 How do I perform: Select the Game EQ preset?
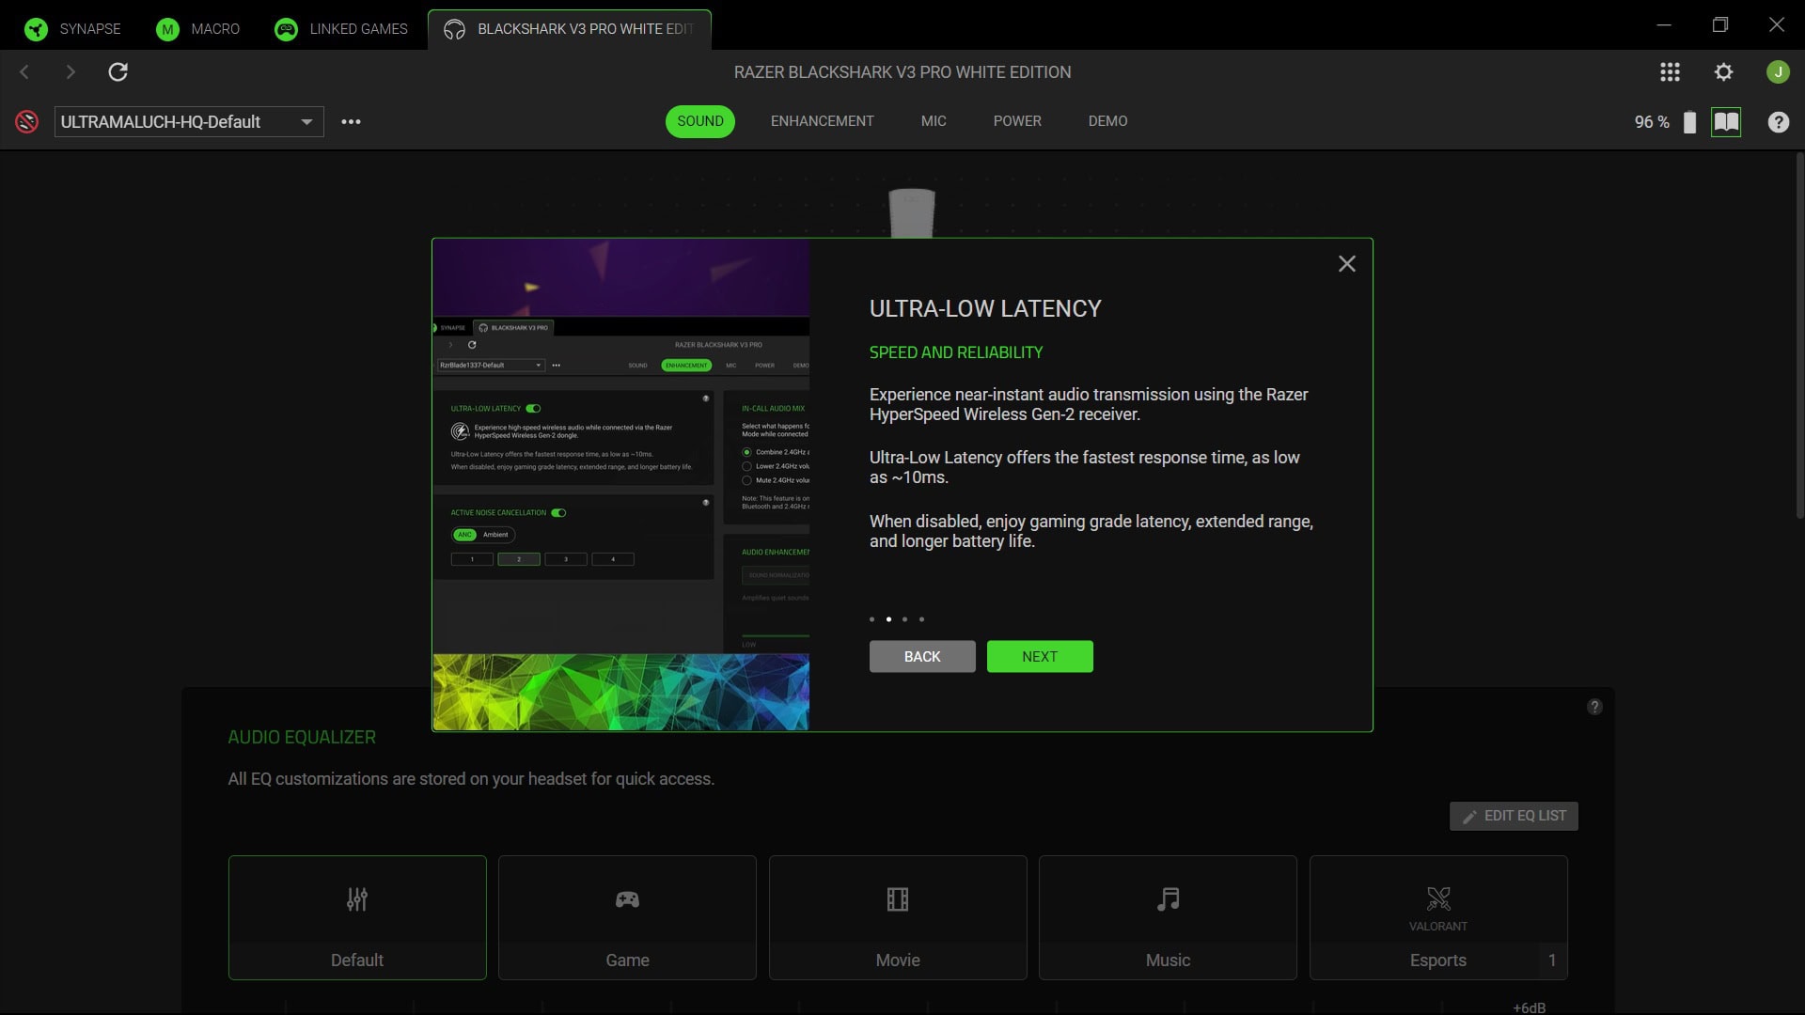click(x=627, y=918)
